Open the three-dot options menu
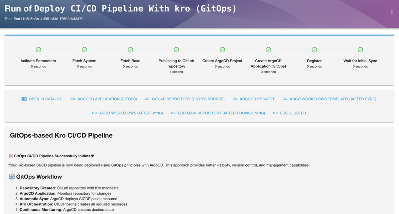The image size is (399, 214). (x=392, y=13)
